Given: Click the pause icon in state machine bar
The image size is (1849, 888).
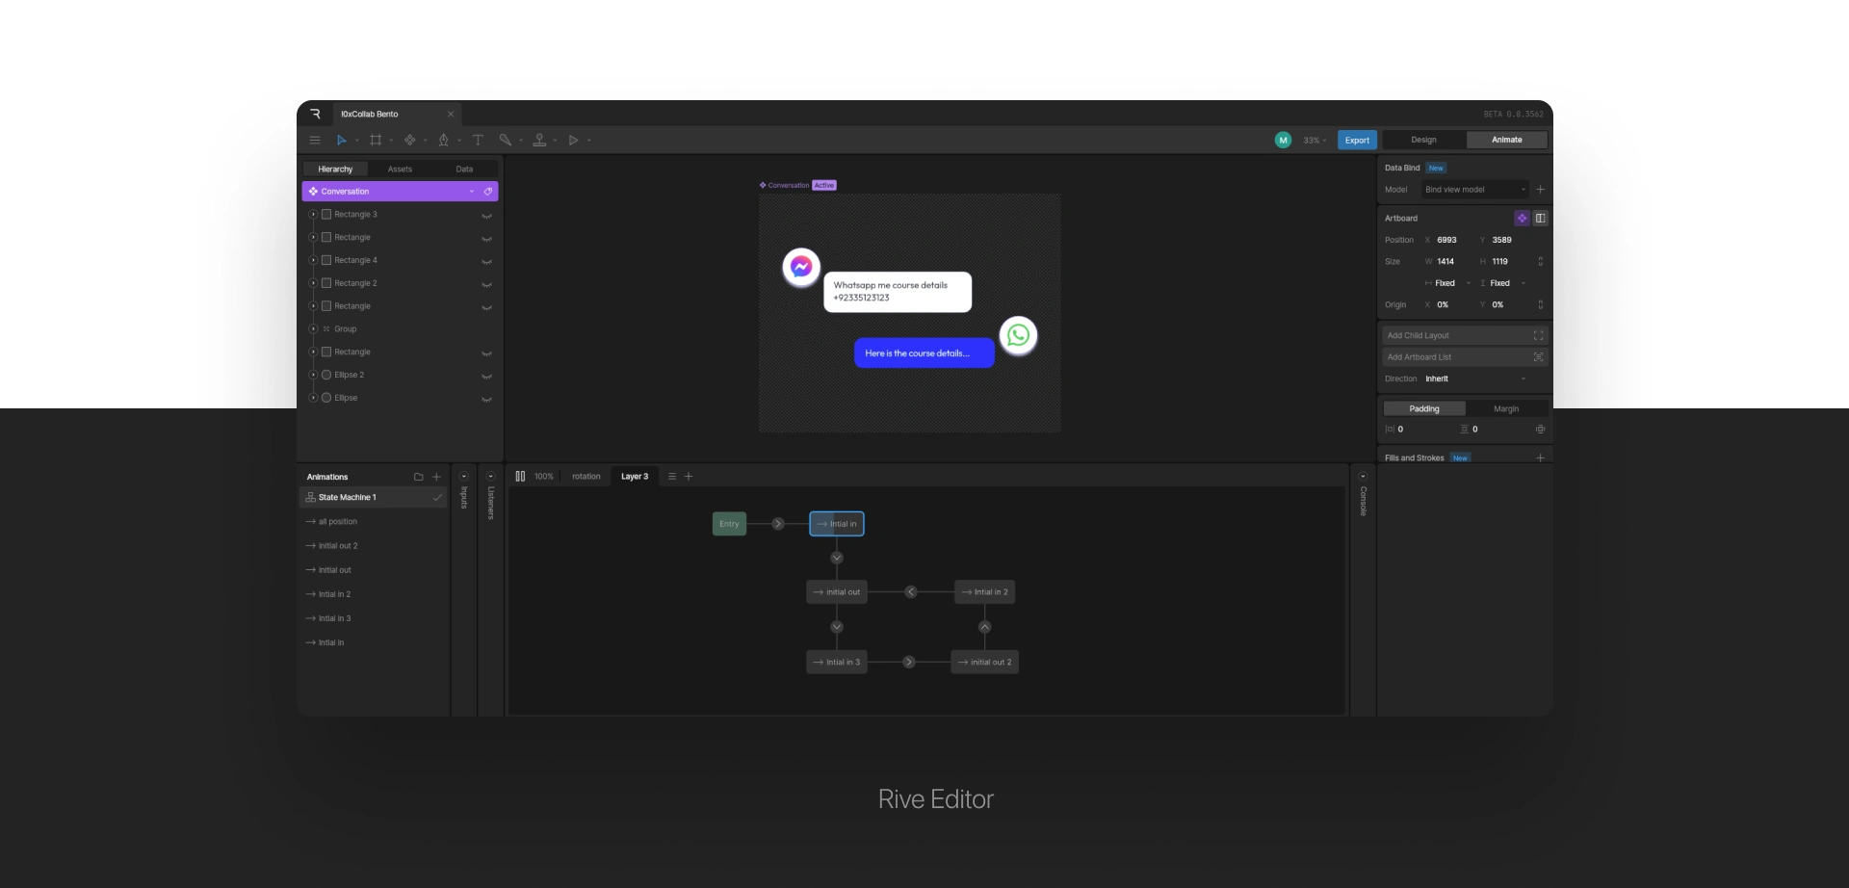Looking at the screenshot, I should pos(520,477).
